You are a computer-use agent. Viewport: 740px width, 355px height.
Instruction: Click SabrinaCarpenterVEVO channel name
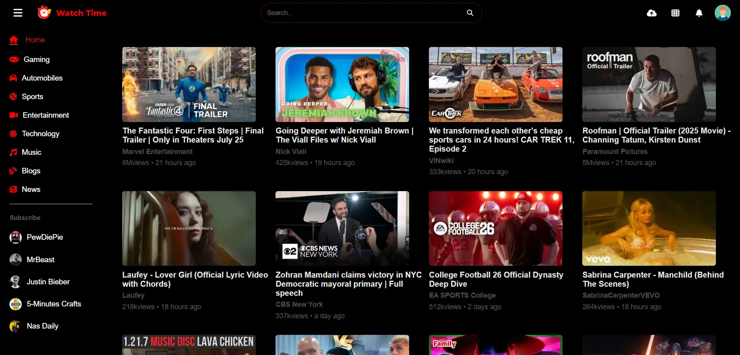click(621, 295)
